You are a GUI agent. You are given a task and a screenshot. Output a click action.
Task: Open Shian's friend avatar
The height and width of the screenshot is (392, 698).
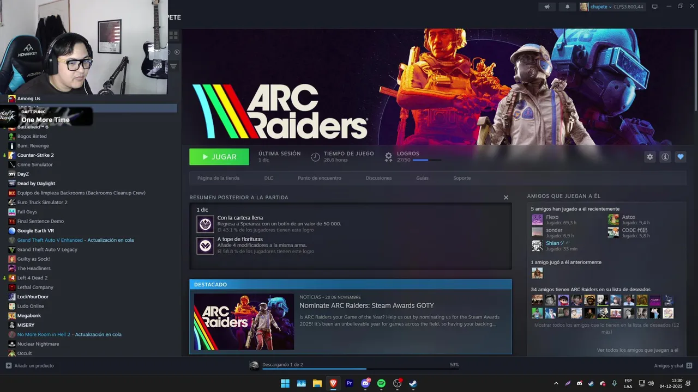coord(537,246)
